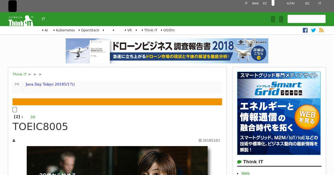Click the dark blue details button on the drone banner
The height and width of the screenshot is (175, 334).
click(x=259, y=53)
